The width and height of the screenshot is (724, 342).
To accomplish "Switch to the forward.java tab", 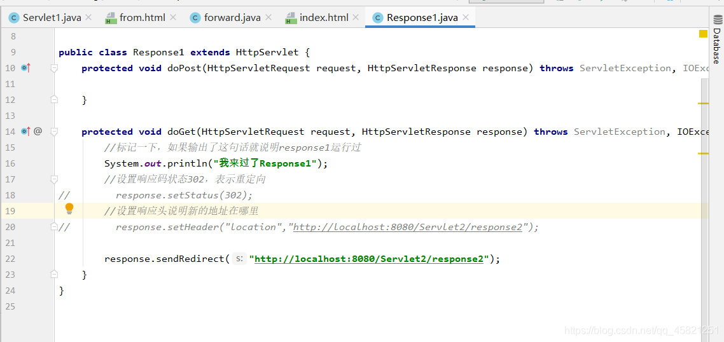I will click(232, 18).
